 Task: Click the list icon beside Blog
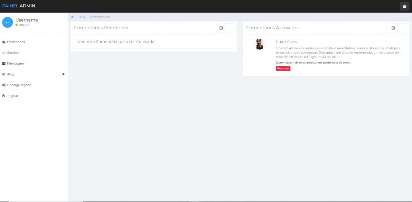pos(4,74)
